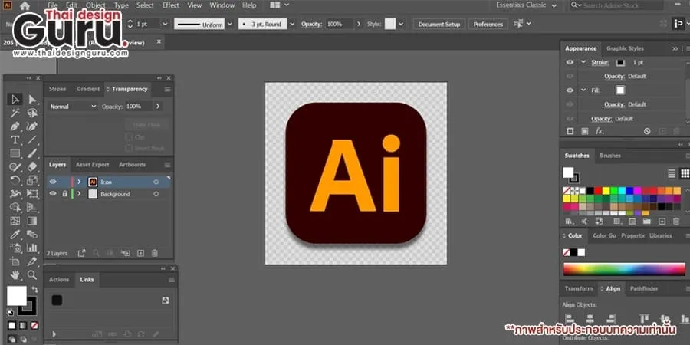The image size is (690, 345).
Task: Click the Search Adobe Stock field
Action: pos(617,5)
